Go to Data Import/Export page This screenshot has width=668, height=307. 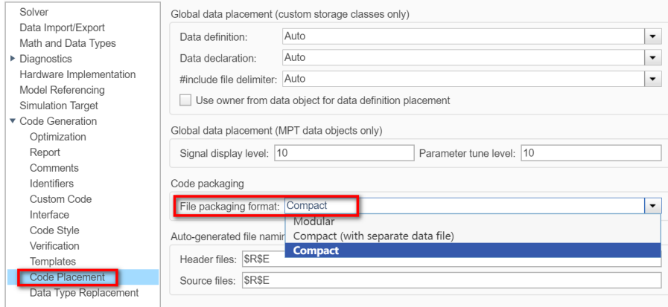click(x=62, y=28)
